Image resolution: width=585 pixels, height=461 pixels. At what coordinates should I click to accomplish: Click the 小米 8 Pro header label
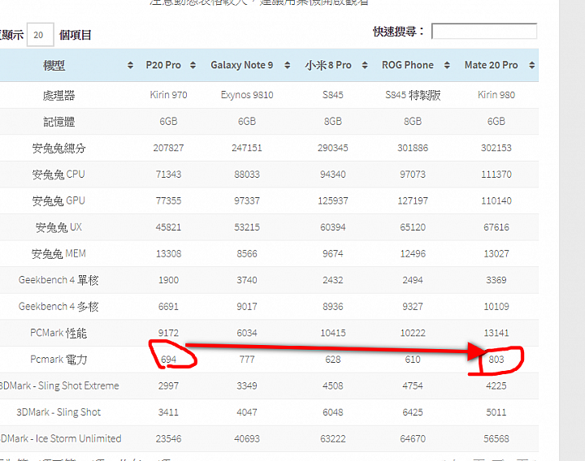pyautogui.click(x=328, y=65)
